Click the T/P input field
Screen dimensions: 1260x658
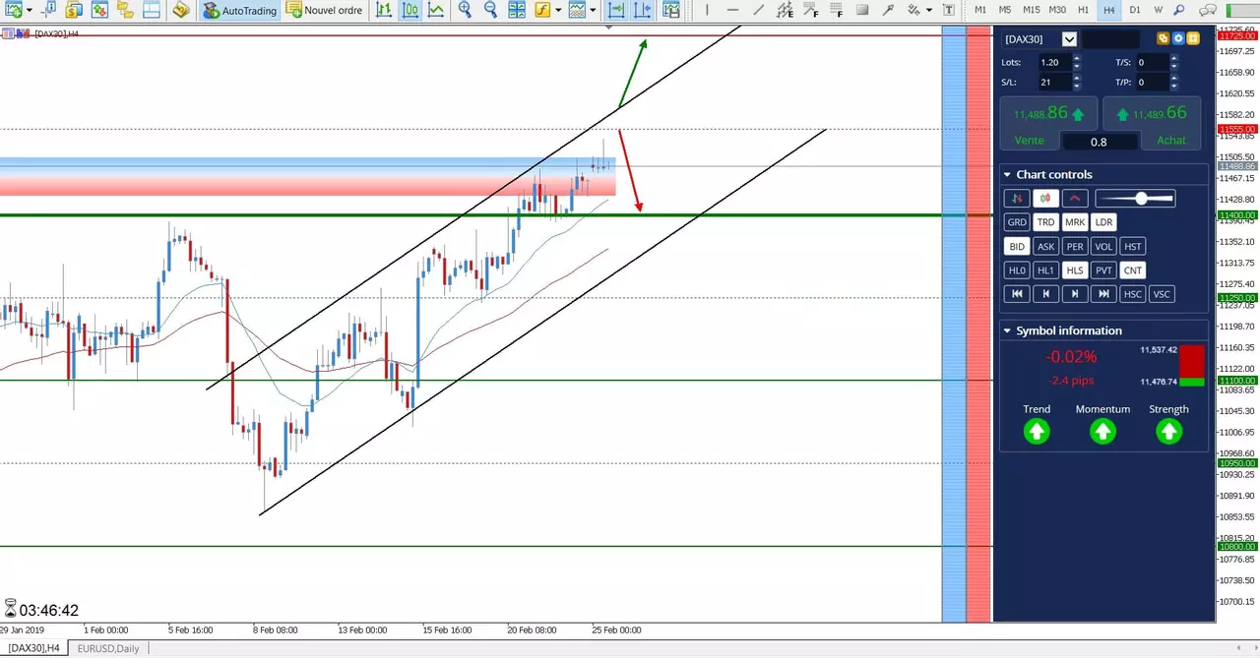coord(1152,83)
